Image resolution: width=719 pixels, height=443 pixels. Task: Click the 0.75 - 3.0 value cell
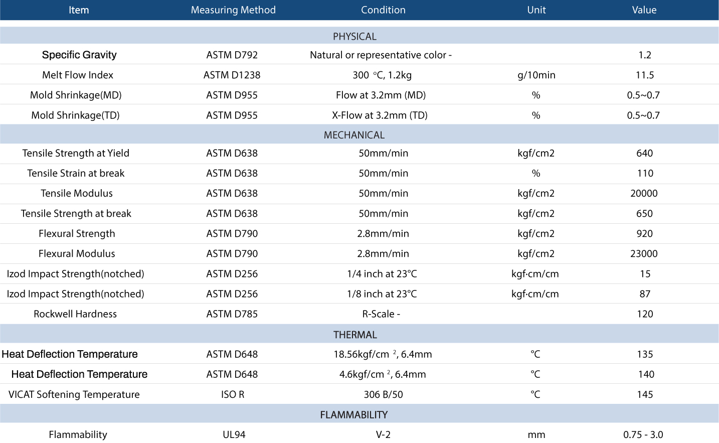tap(643, 434)
